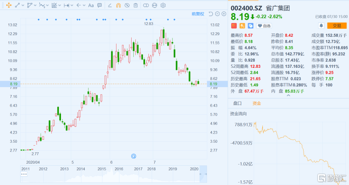Click the China flag market icon
The height and width of the screenshot is (185, 349).
click(234, 26)
